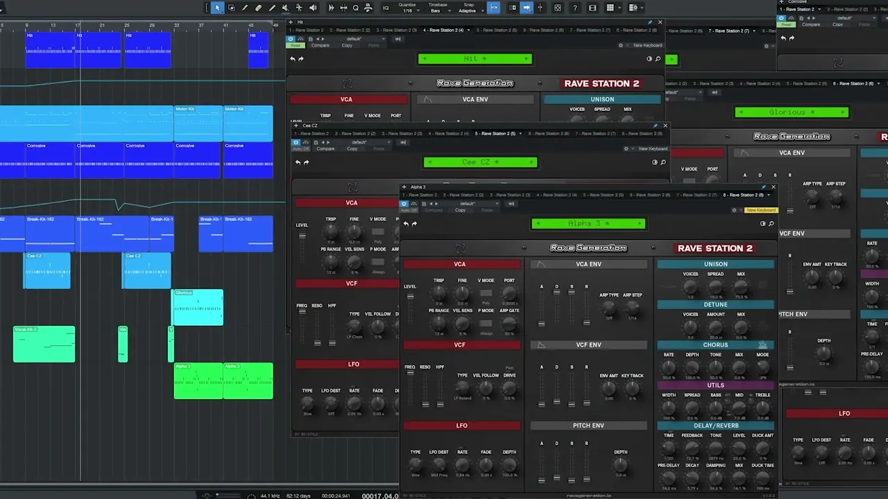Click the magnifier icon in the Alpha 3 window
888x499 pixels.
[771, 223]
